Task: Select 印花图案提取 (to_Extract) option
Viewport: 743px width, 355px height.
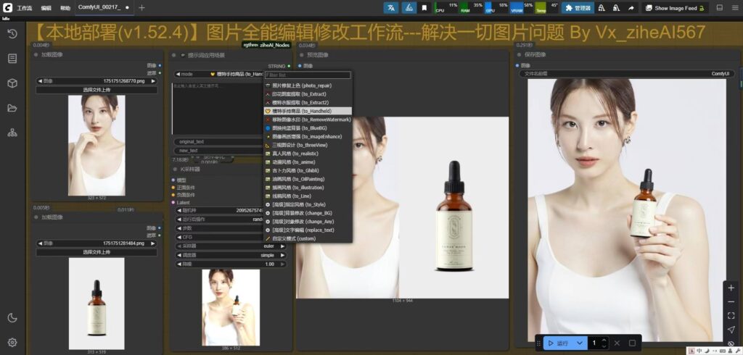Action: coord(308,94)
